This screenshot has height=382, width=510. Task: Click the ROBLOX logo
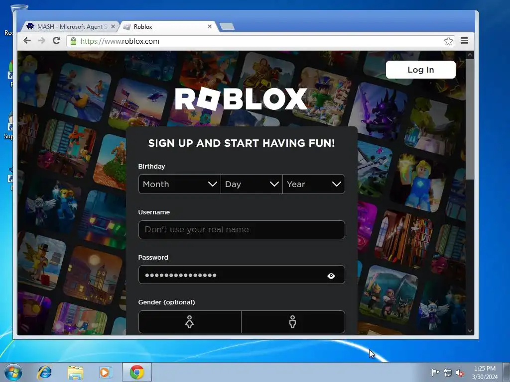click(241, 99)
